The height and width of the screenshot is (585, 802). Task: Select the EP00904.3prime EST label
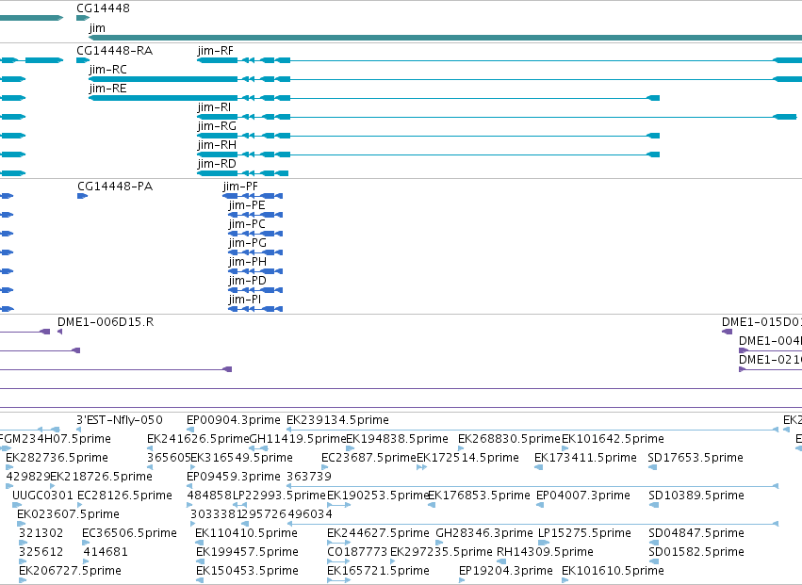[233, 420]
